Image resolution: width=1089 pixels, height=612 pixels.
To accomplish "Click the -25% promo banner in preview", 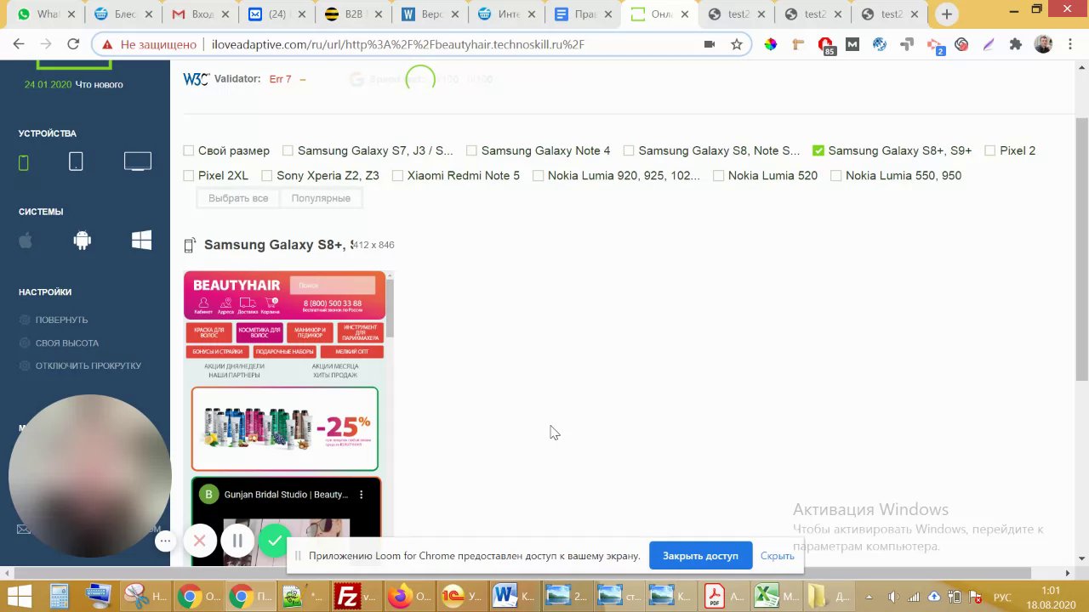I will tap(285, 428).
